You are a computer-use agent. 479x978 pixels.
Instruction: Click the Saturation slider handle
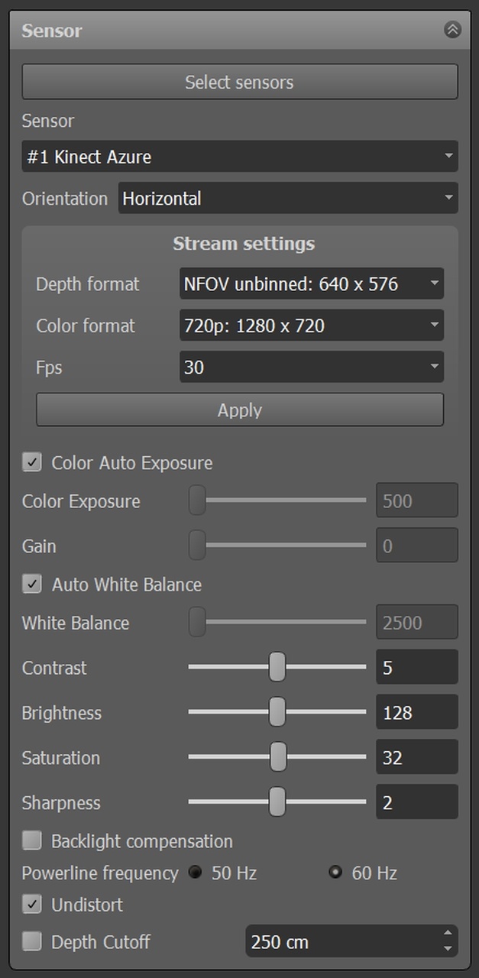[278, 758]
